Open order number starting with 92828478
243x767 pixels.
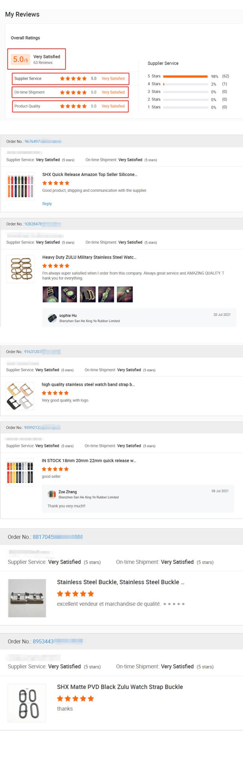(43, 224)
